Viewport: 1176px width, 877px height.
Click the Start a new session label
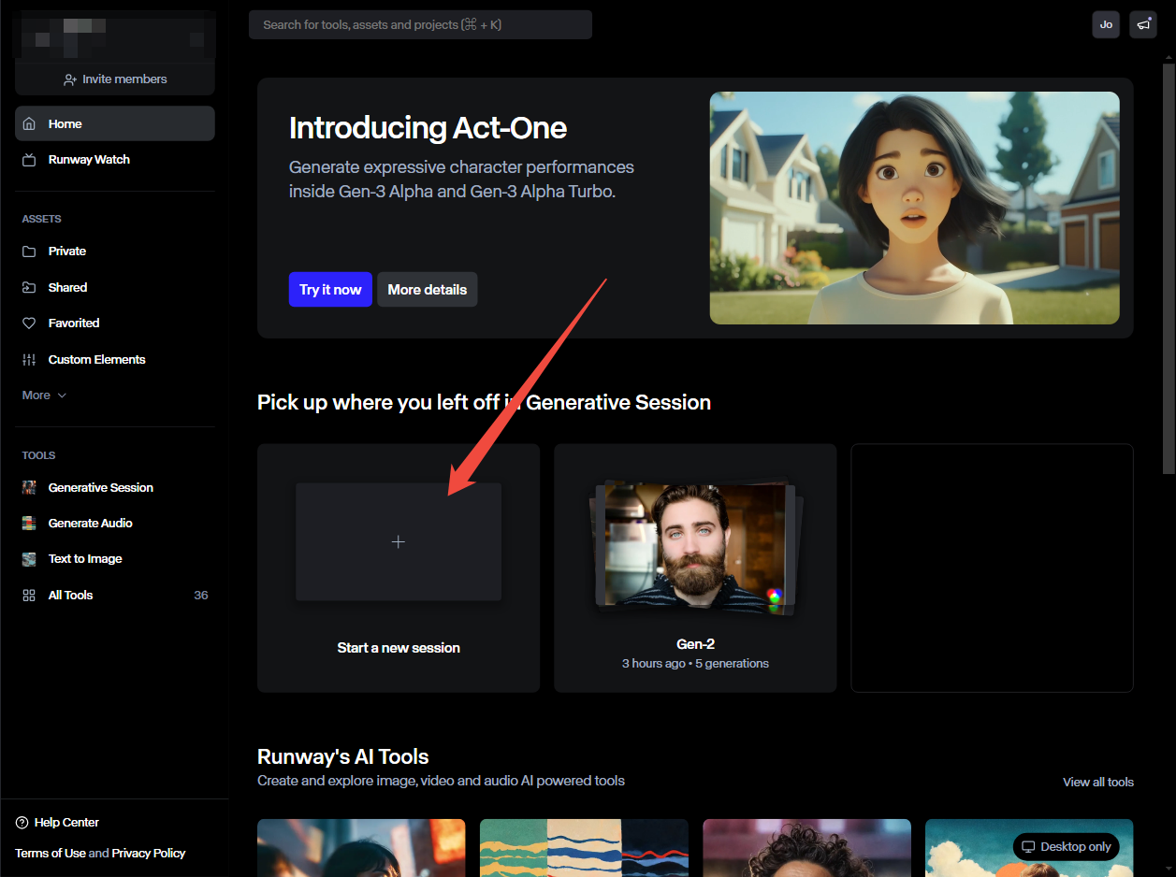[x=399, y=648]
